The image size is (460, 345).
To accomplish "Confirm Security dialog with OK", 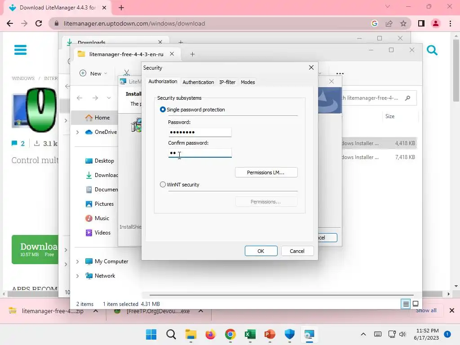I will [261, 251].
